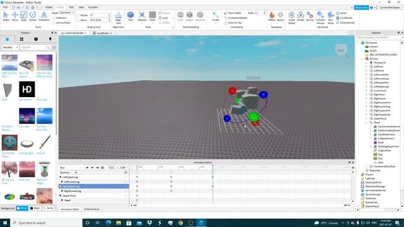The height and width of the screenshot is (227, 404).
Task: Switch to the HOME ribbon tab
Action: coord(49,7)
